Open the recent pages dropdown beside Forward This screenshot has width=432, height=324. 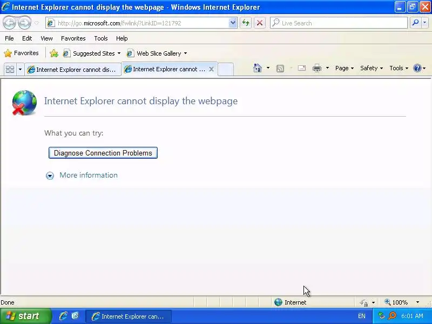37,23
